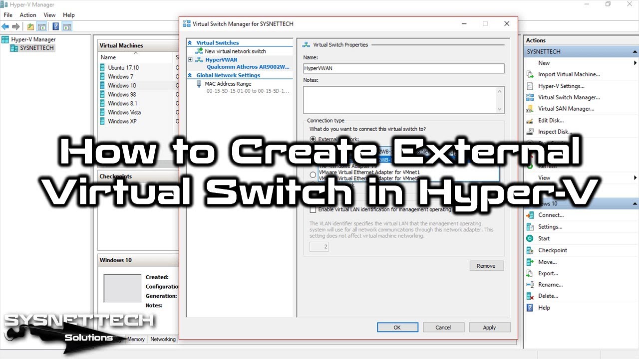Click the Move icon in Actions pane
Viewport: 639px width, 359px height.
tap(530, 262)
